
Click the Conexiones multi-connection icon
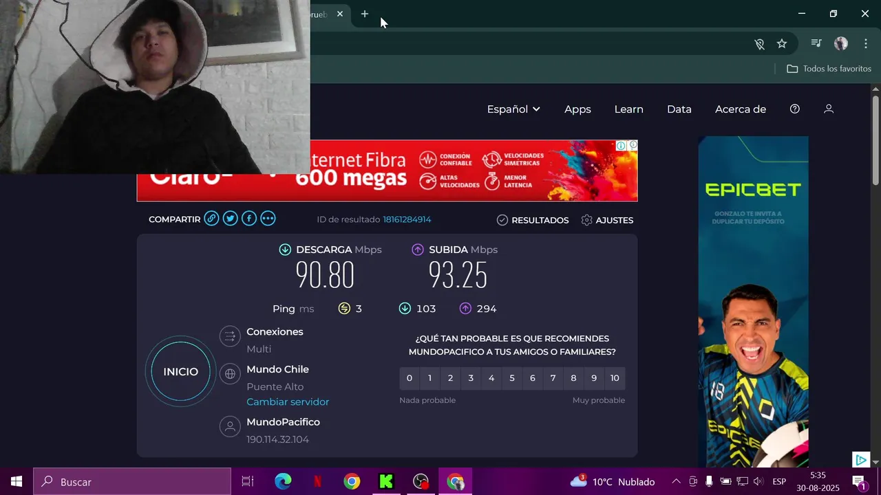click(x=230, y=336)
